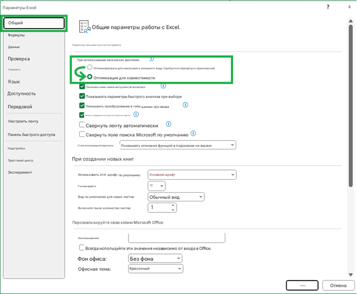
Task: Uncheck Показывать параметры быстрого анализа при выборе
Action: point(82,96)
